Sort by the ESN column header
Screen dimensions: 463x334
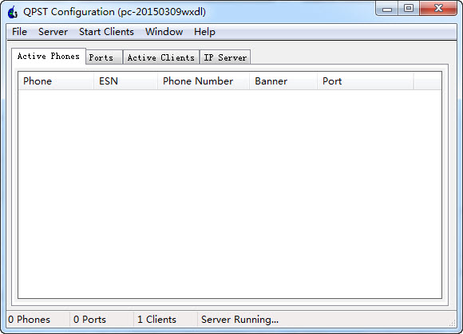pos(125,81)
